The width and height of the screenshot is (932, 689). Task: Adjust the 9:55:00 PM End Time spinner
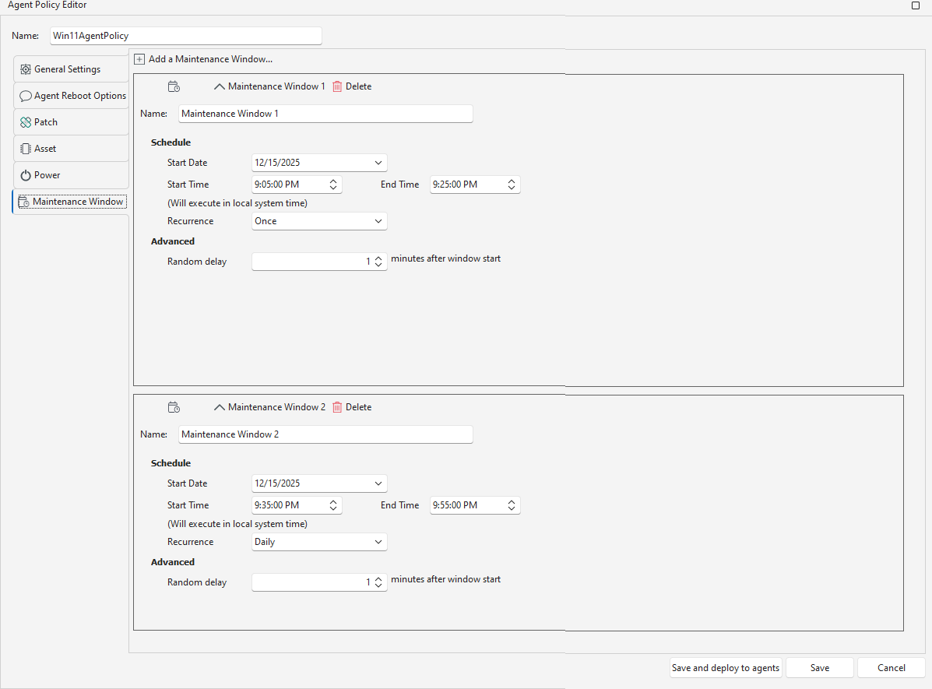[x=512, y=505]
